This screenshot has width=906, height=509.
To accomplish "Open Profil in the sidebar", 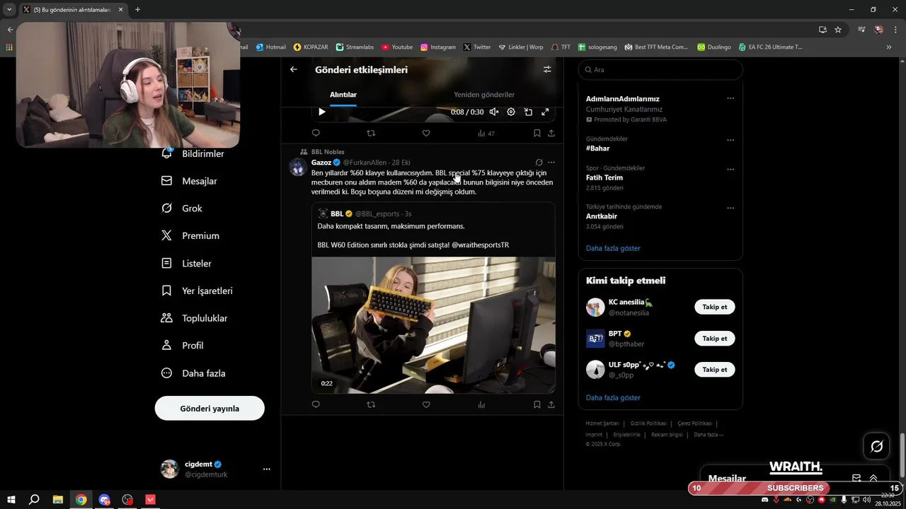I will pos(183,346).
